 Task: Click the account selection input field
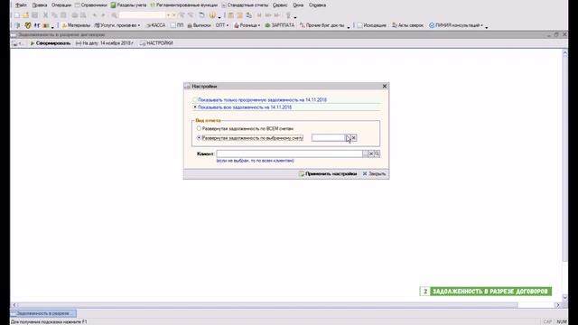click(x=328, y=138)
